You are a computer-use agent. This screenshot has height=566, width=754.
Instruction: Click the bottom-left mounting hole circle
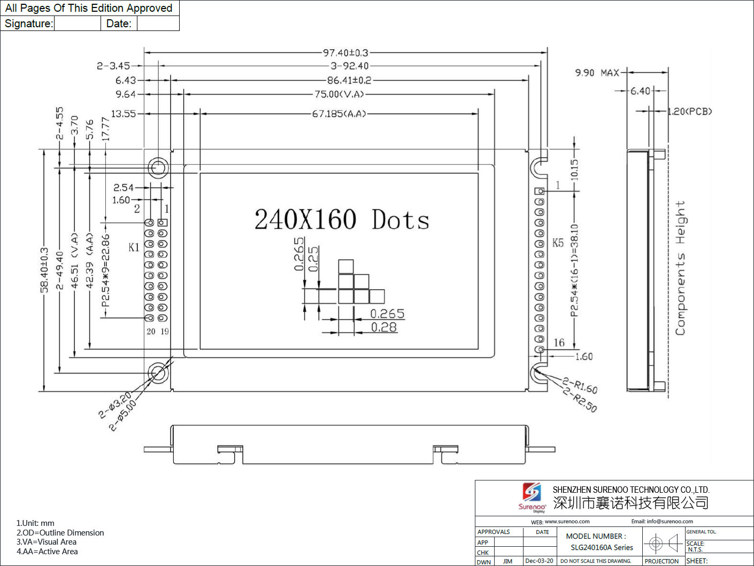point(158,373)
